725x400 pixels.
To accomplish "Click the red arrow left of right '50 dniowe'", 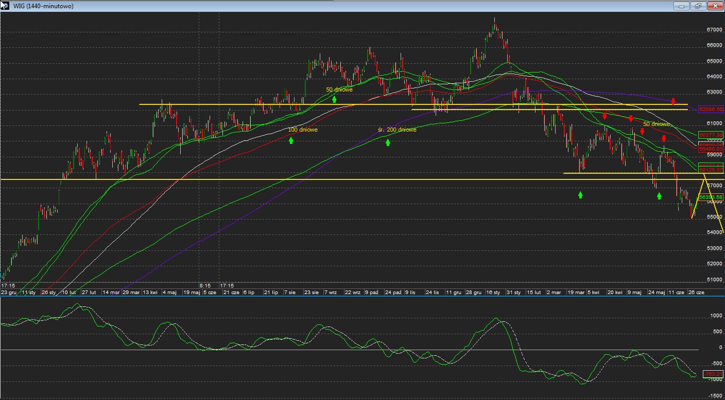I will pyautogui.click(x=631, y=119).
